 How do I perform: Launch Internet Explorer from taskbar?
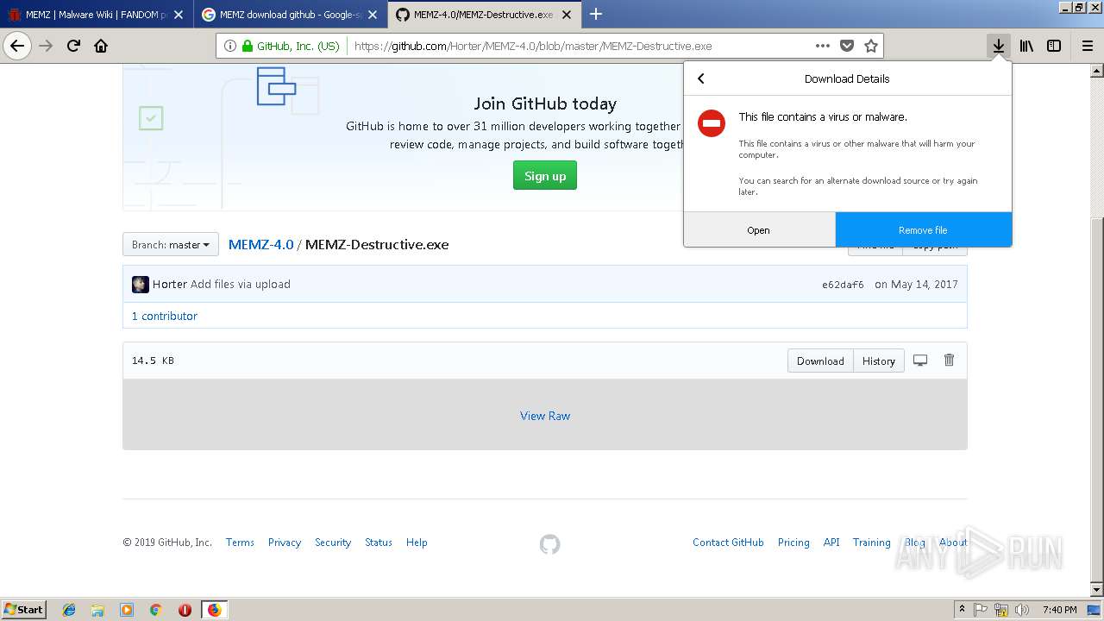point(69,610)
